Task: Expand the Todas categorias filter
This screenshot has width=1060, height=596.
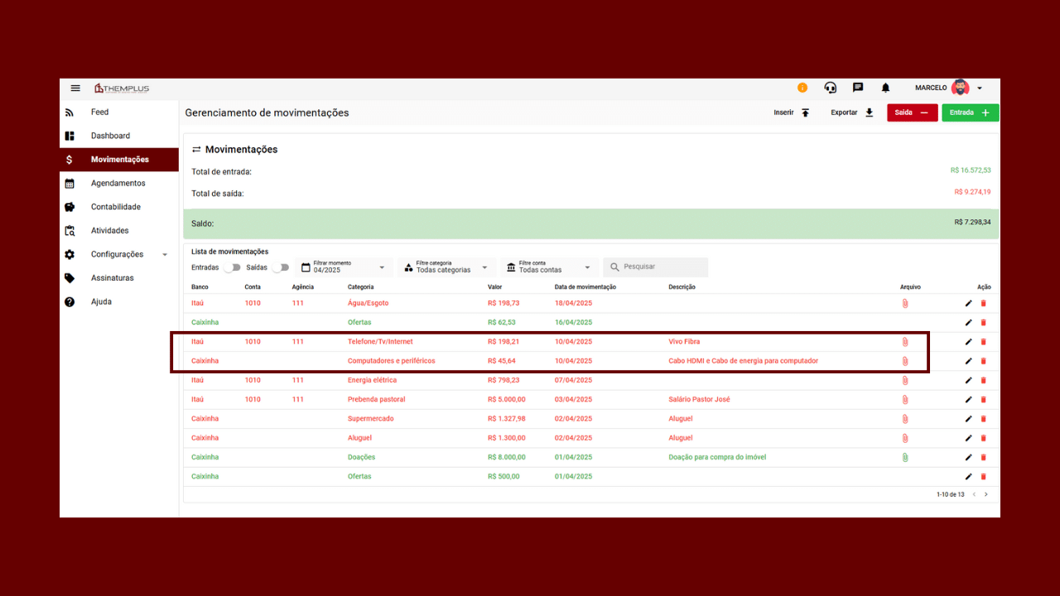Action: point(446,267)
